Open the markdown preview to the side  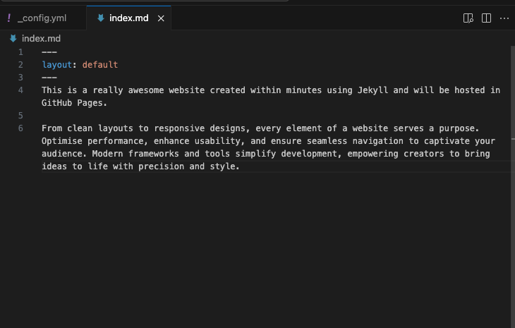click(x=468, y=18)
